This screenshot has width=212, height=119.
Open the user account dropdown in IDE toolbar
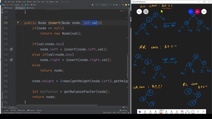(93, 5)
